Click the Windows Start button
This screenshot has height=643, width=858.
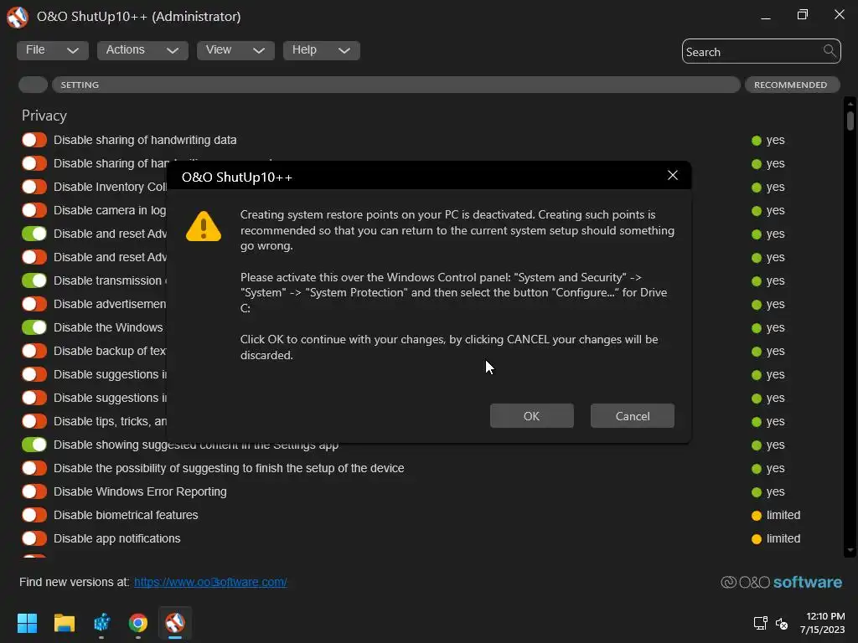[27, 623]
